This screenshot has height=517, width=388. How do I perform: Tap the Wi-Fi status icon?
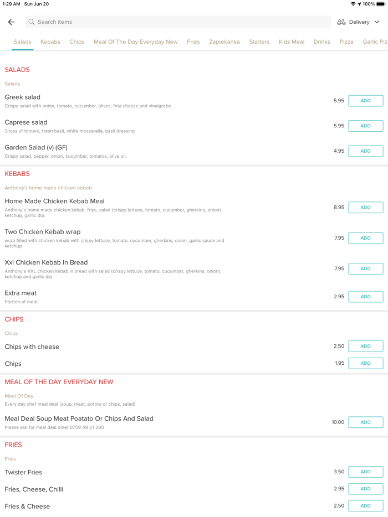tap(353, 4)
